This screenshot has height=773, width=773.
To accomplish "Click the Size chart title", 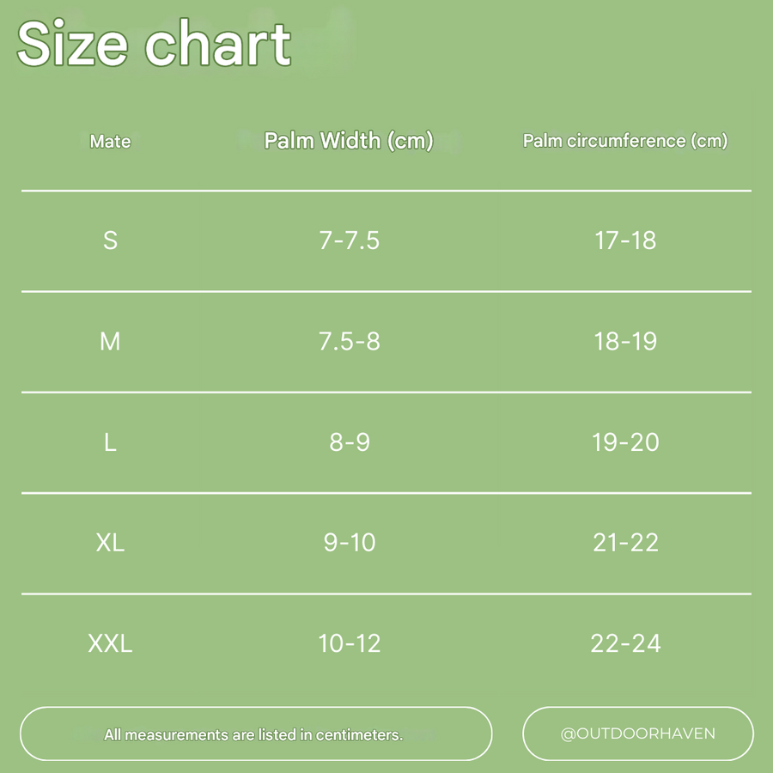I will click(x=154, y=43).
